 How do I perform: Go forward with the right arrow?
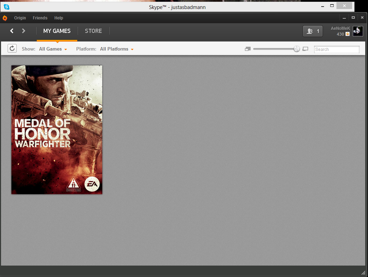[24, 31]
